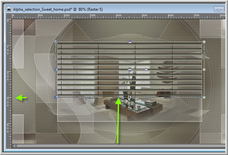
Task: Select the right-middle transform handle
Action: point(204,70)
